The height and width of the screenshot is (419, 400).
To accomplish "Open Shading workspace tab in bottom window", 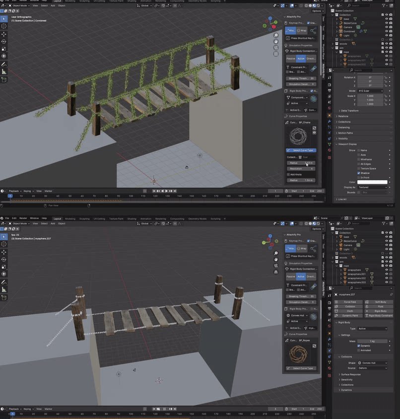I will pos(132,218).
